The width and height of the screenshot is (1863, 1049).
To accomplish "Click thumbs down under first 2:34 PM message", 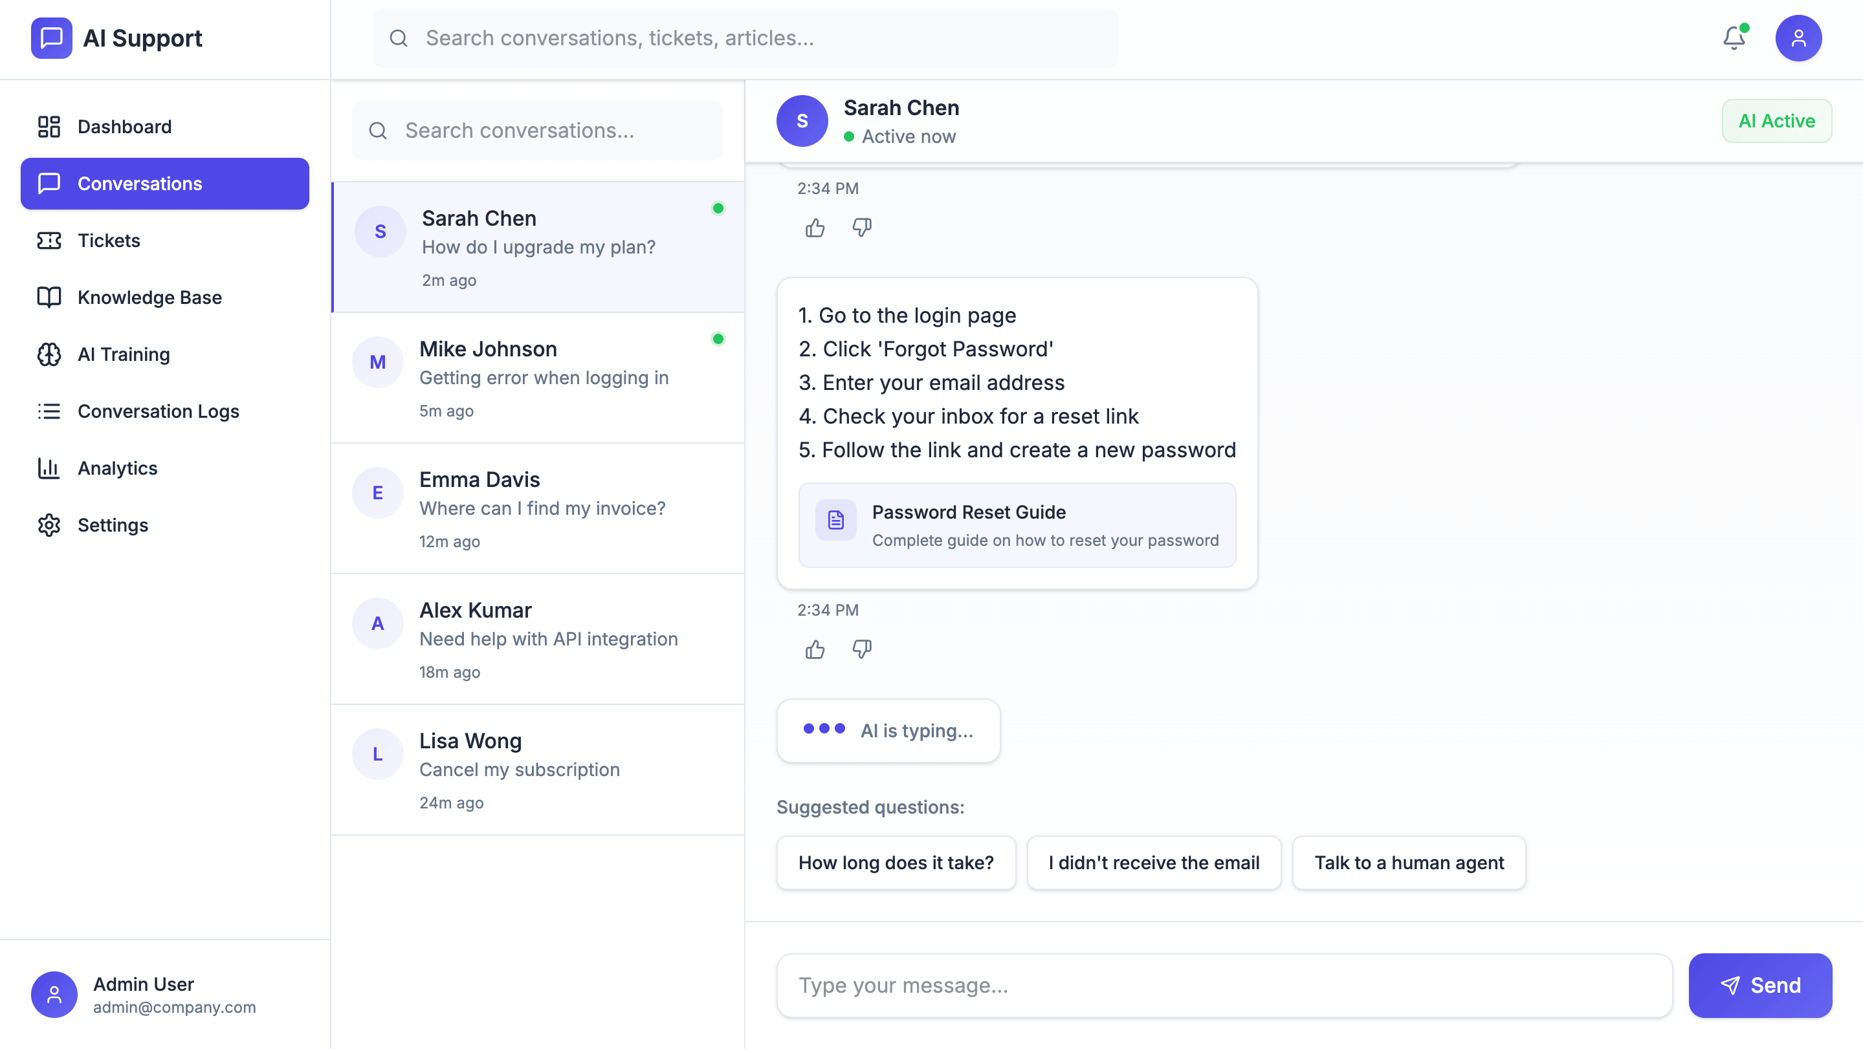I will pyautogui.click(x=861, y=228).
